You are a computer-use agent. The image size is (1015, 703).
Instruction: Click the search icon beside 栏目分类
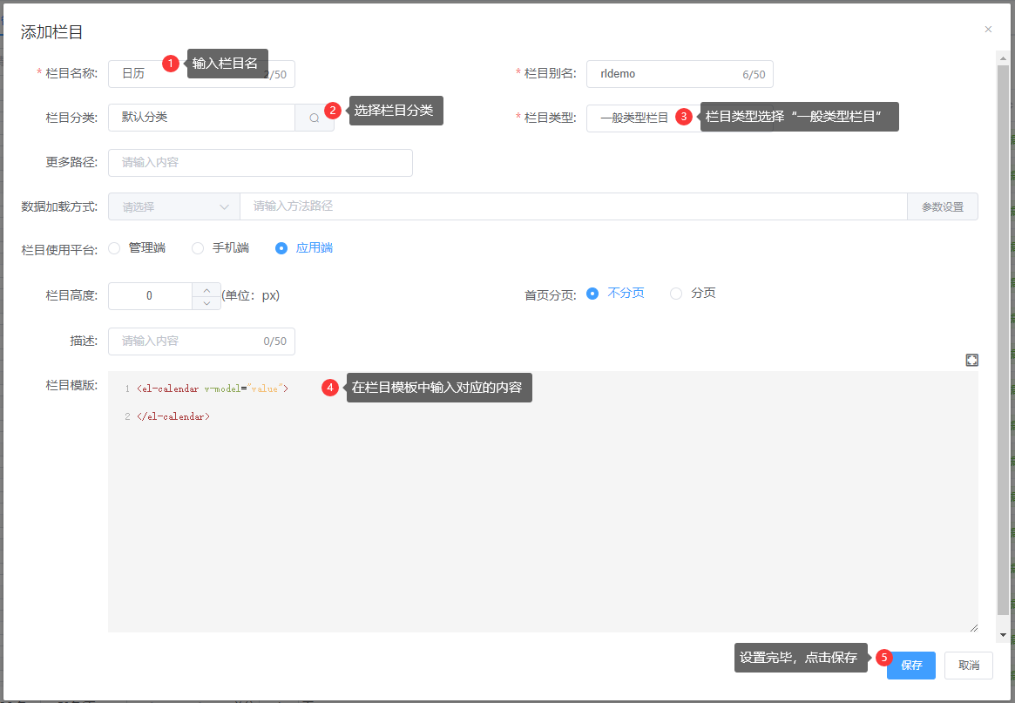tap(315, 118)
